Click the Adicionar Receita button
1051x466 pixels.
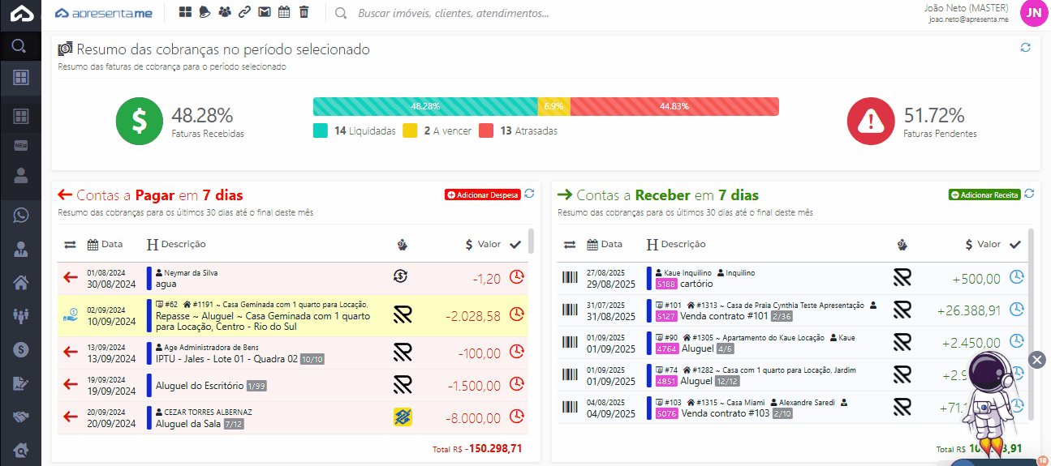(x=985, y=195)
